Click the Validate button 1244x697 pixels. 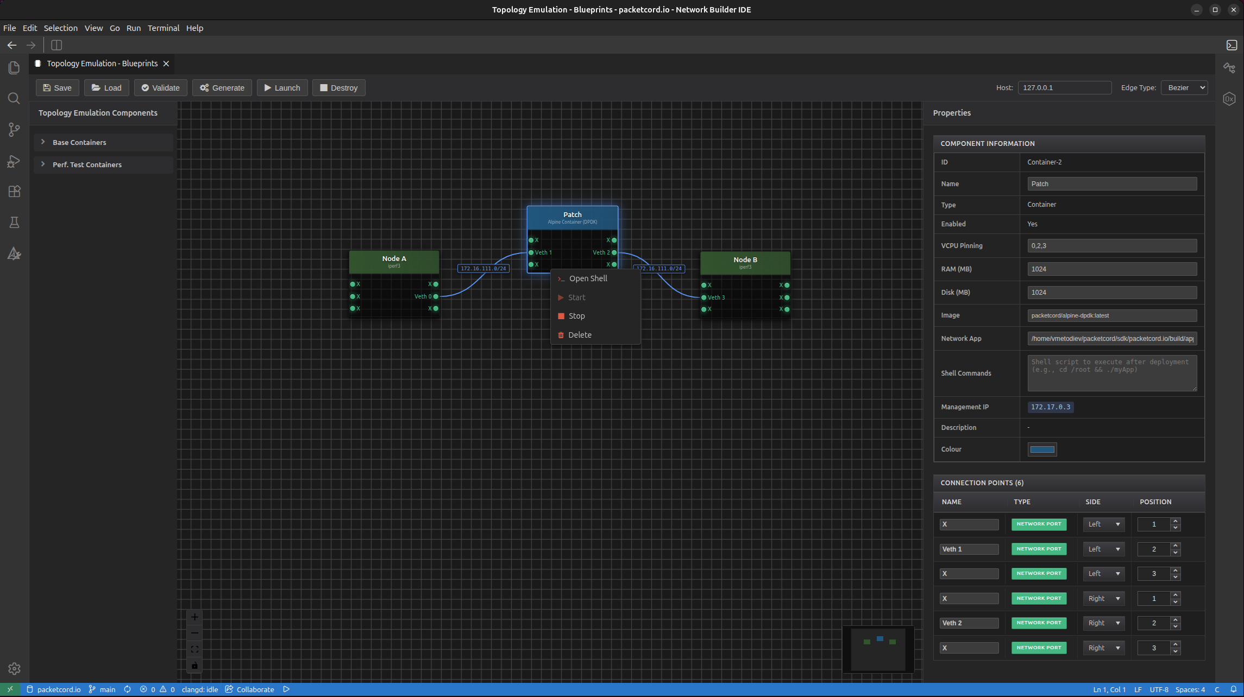160,87
